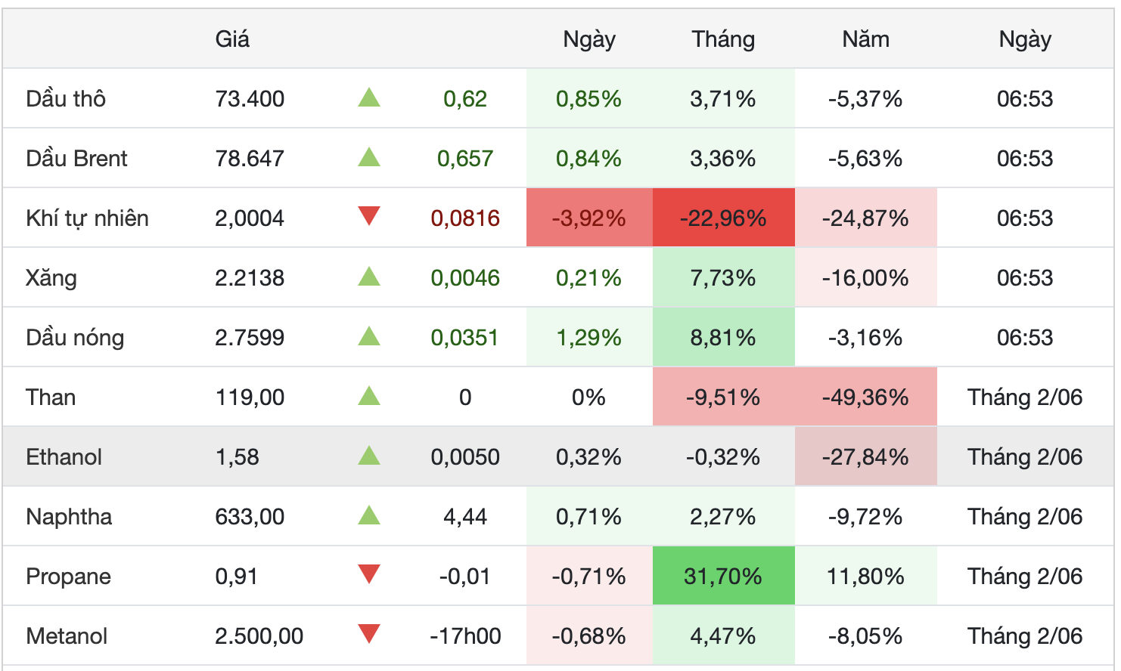This screenshot has width=1121, height=671.
Task: Click the -27,84% yearly change for Ethanol
Action: pos(865,457)
